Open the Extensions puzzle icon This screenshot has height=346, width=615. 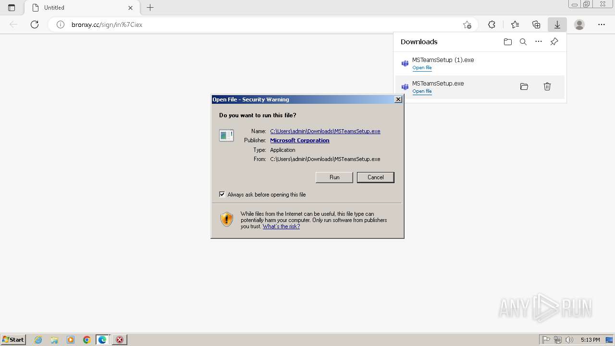pyautogui.click(x=492, y=25)
